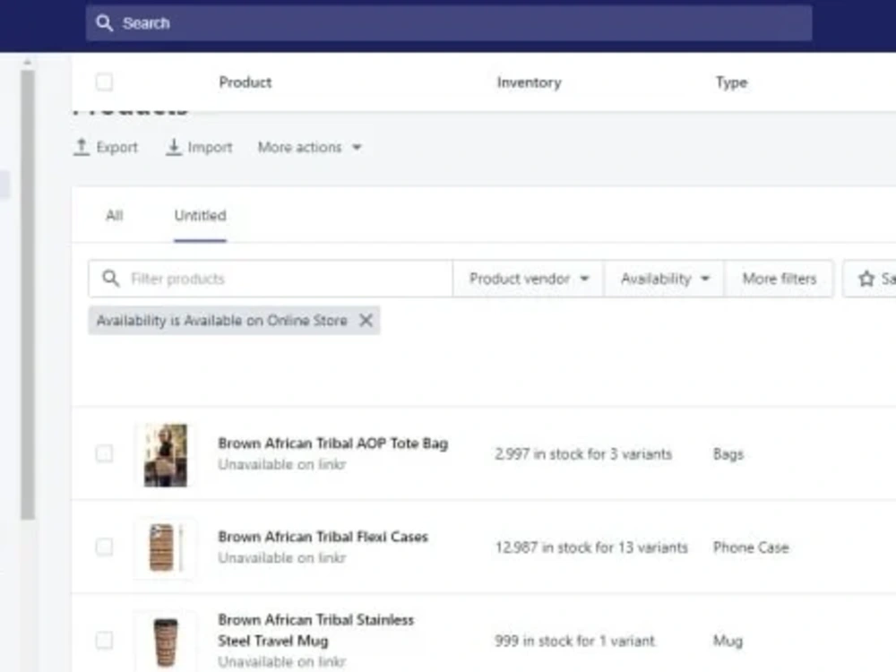Open the Product vendor filter dropdown

coord(529,279)
